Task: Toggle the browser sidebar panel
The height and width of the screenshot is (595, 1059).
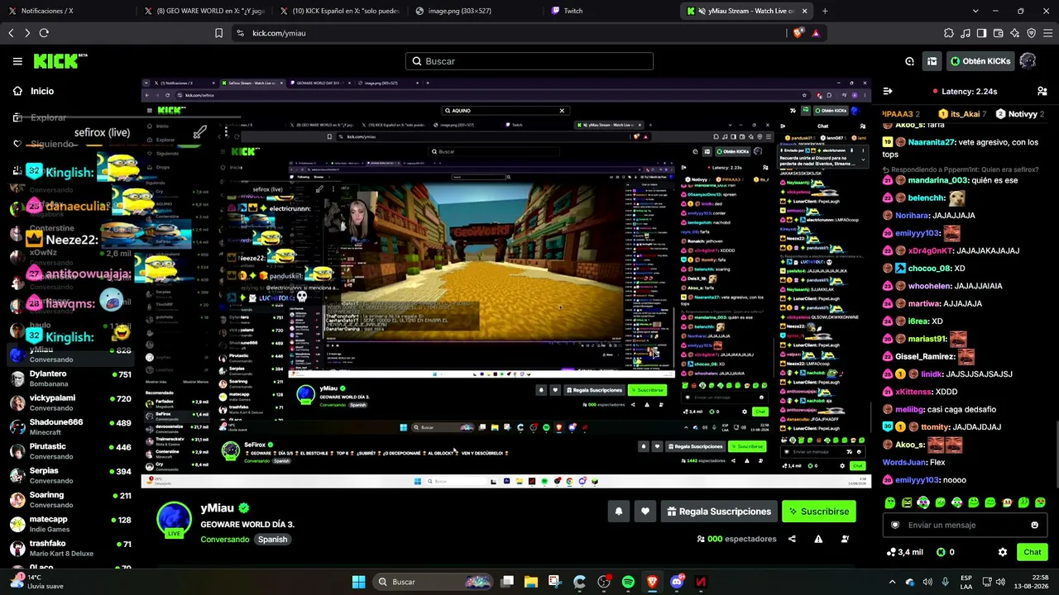Action: (981, 33)
